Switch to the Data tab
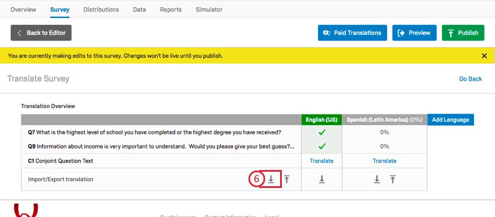 tap(139, 9)
